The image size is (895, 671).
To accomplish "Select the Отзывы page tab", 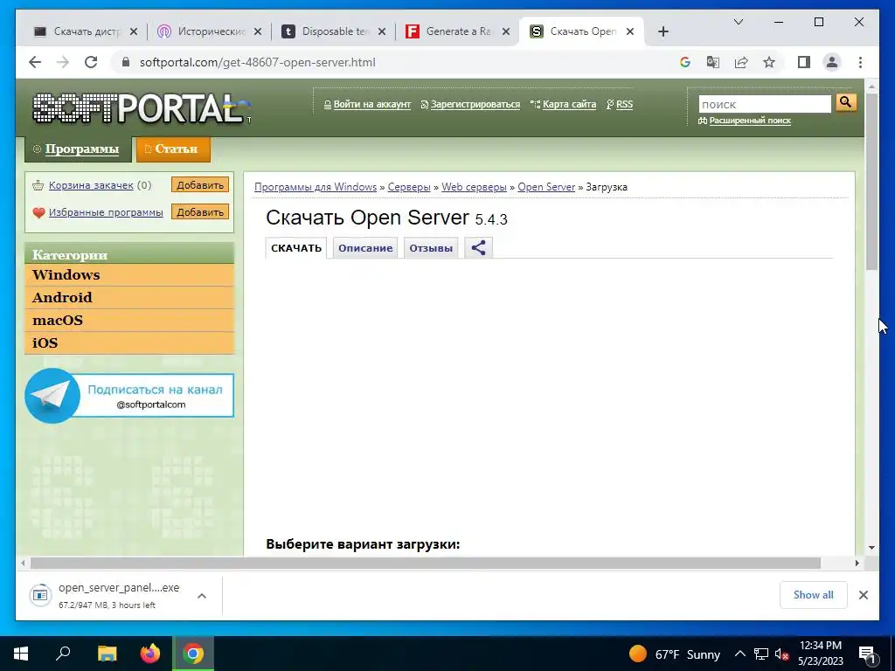I will pyautogui.click(x=431, y=248).
